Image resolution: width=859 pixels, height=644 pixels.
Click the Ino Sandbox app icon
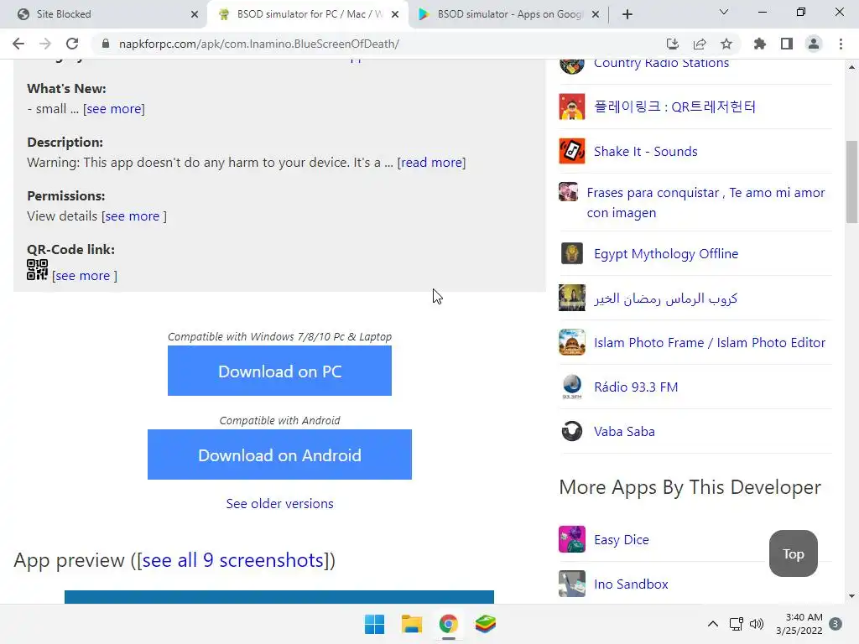[x=572, y=584]
